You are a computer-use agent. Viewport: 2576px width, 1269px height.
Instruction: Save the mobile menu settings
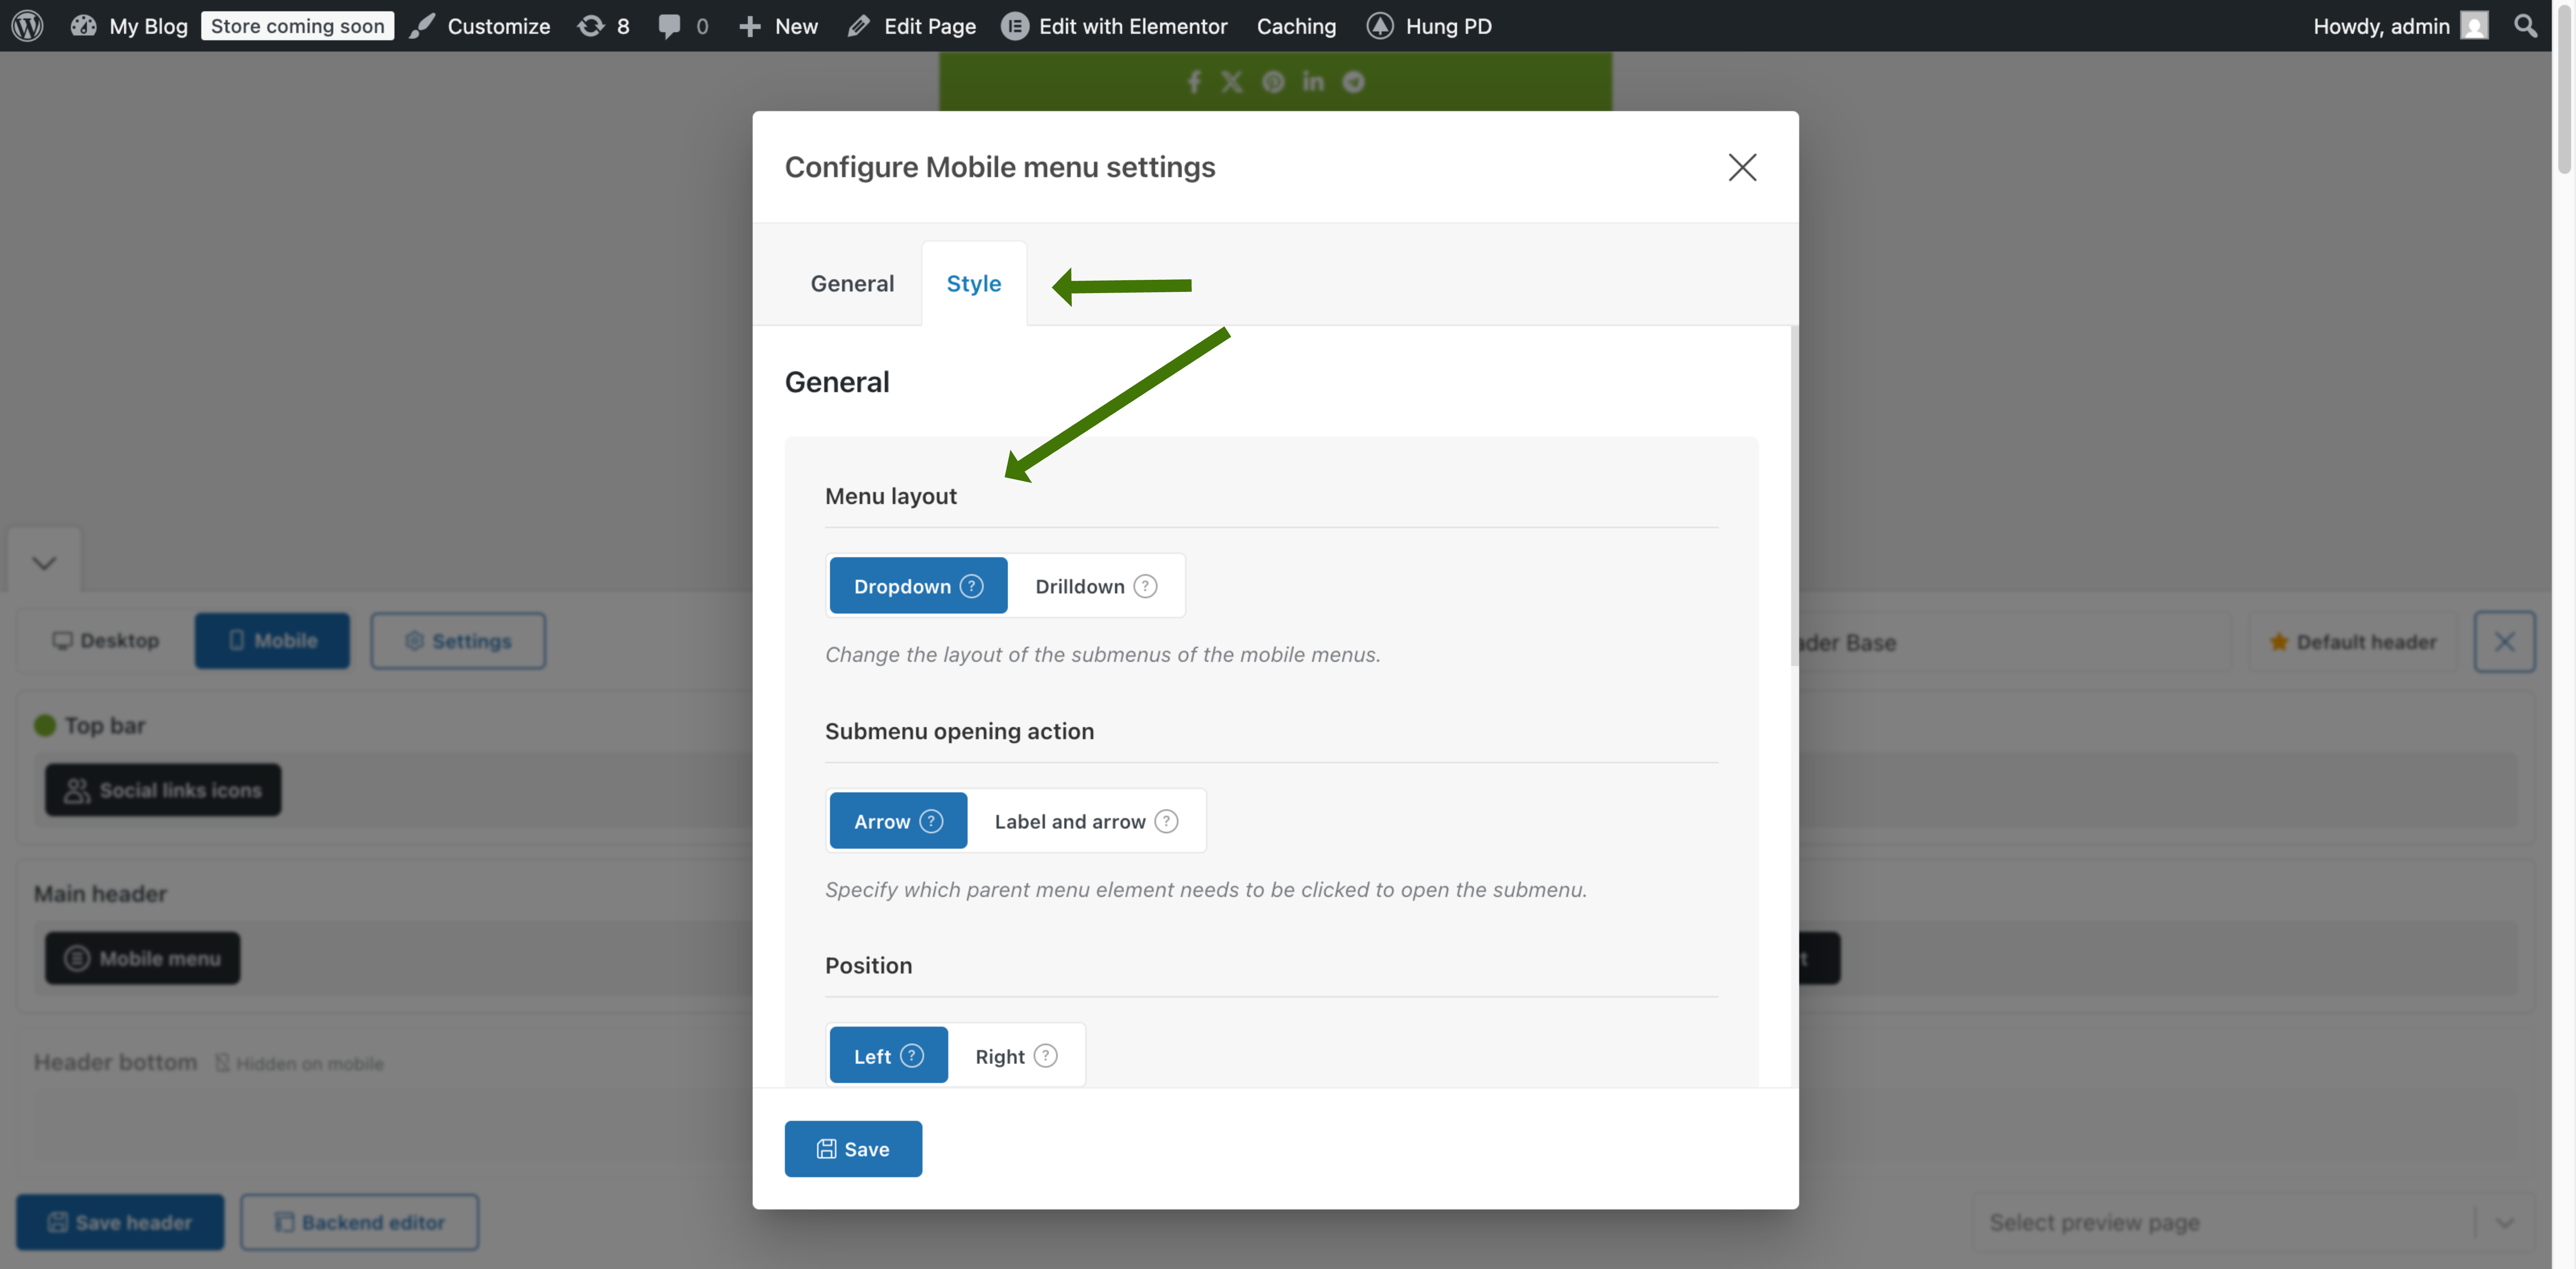(853, 1149)
